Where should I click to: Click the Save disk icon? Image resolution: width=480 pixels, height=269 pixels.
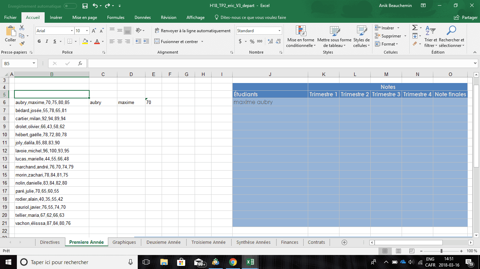pos(85,6)
